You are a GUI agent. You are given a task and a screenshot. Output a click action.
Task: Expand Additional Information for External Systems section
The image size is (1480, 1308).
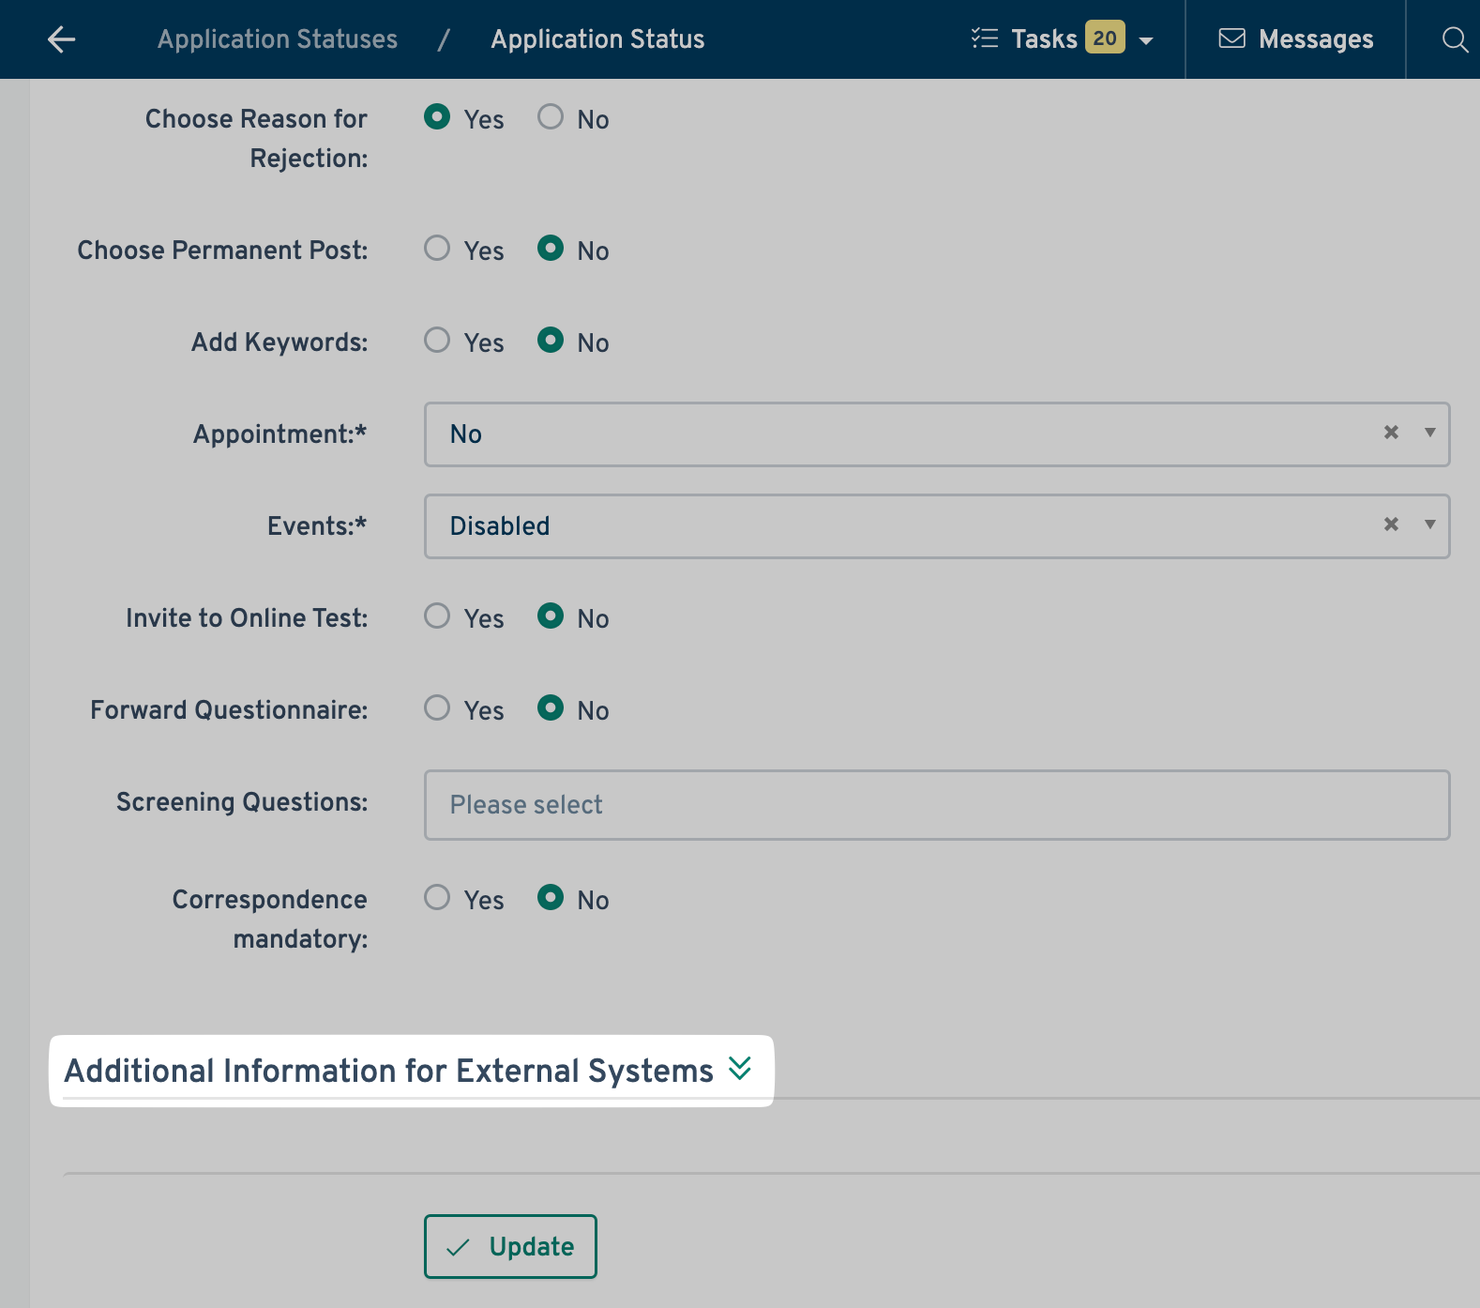tap(388, 1071)
